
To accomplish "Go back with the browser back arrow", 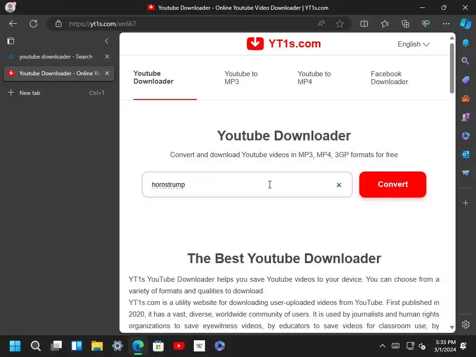I will (13, 24).
